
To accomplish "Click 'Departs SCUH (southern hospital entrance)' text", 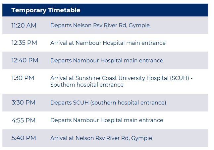I will [108, 103].
